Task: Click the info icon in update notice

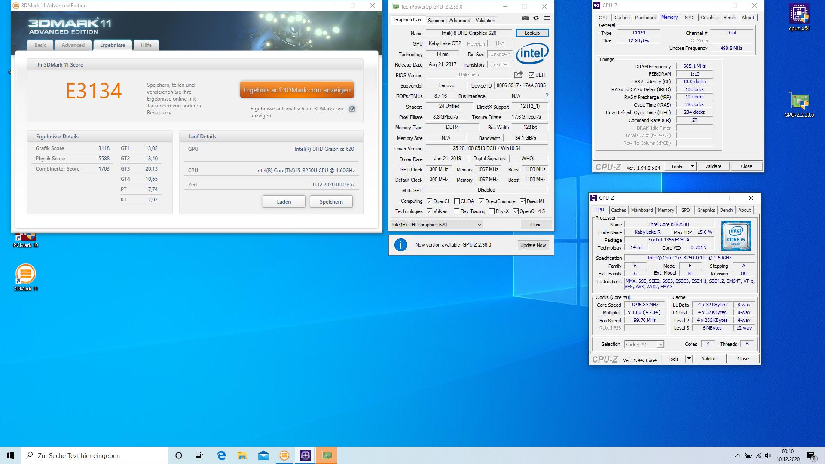Action: (x=400, y=245)
